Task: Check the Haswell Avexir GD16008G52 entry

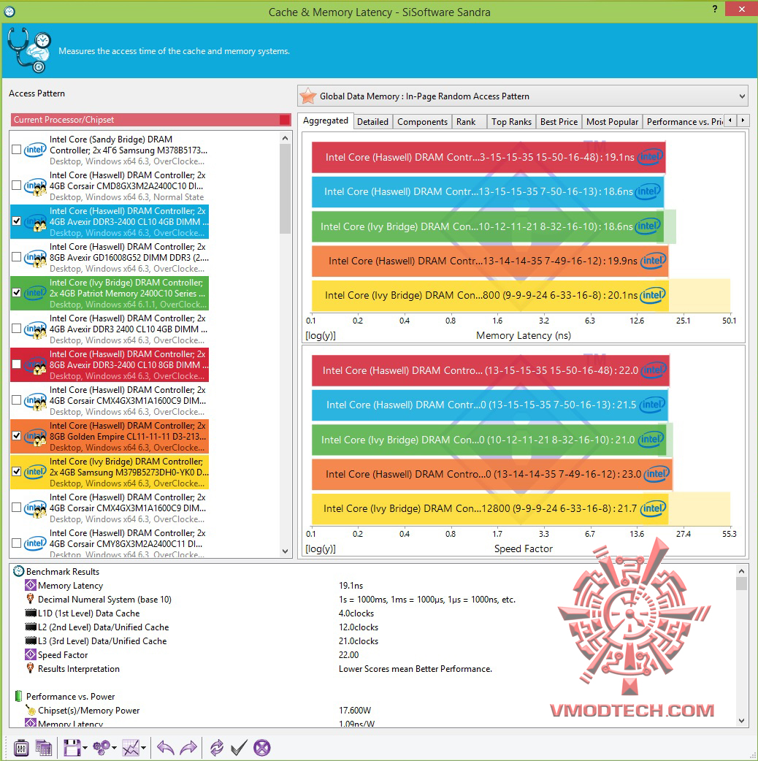Action: tap(17, 257)
